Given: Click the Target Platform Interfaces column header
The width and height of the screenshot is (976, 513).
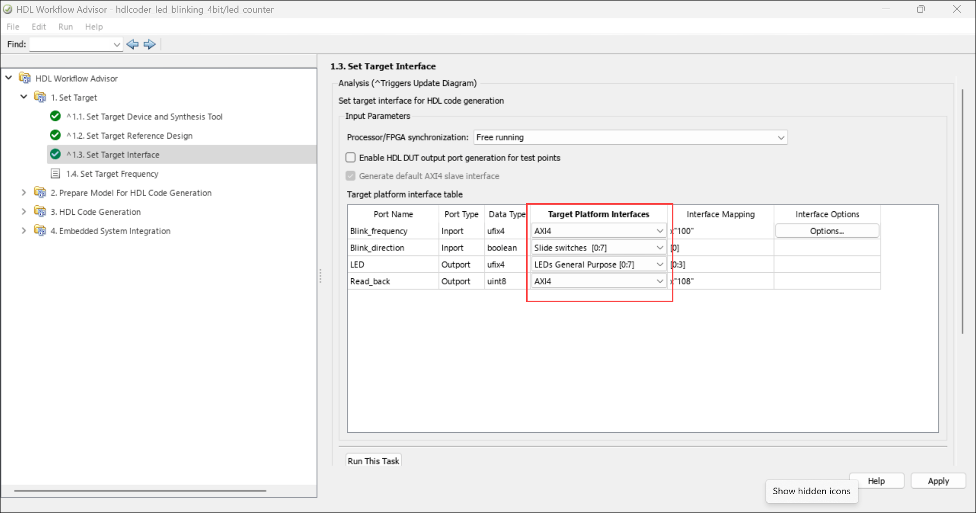Looking at the screenshot, I should click(x=598, y=214).
